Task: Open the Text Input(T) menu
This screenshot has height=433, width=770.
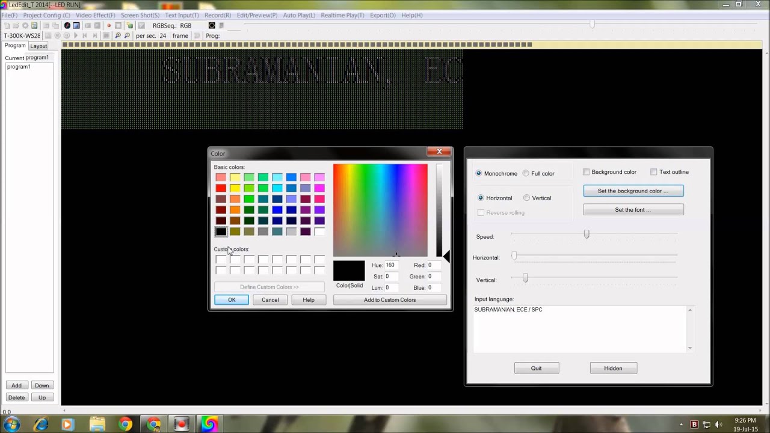Action: point(182,15)
